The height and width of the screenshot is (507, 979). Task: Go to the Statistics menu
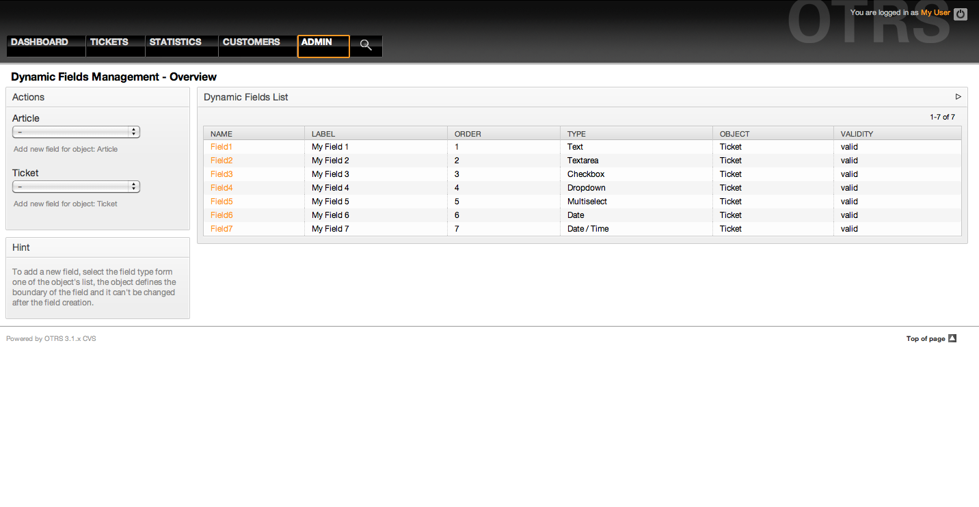click(176, 42)
